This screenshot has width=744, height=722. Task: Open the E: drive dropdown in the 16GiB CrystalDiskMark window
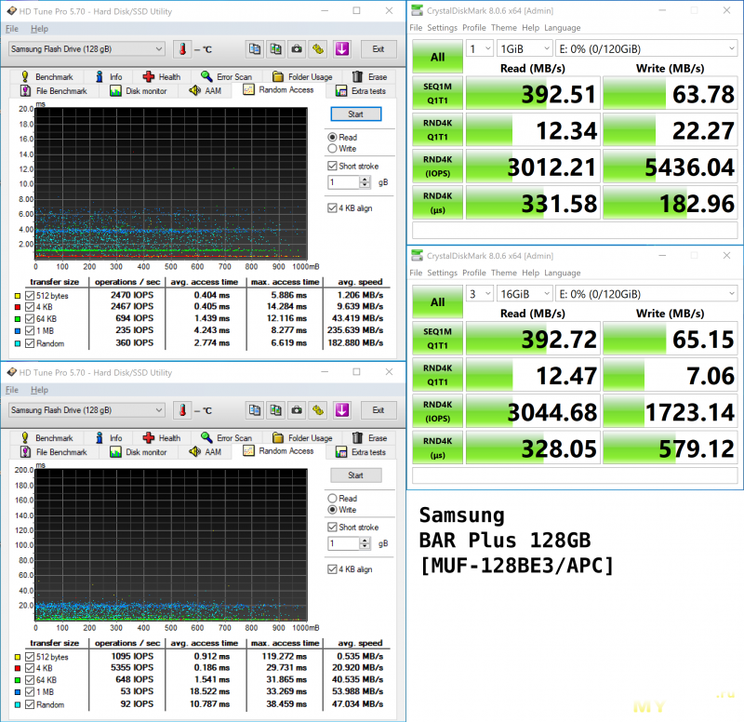[x=646, y=294]
